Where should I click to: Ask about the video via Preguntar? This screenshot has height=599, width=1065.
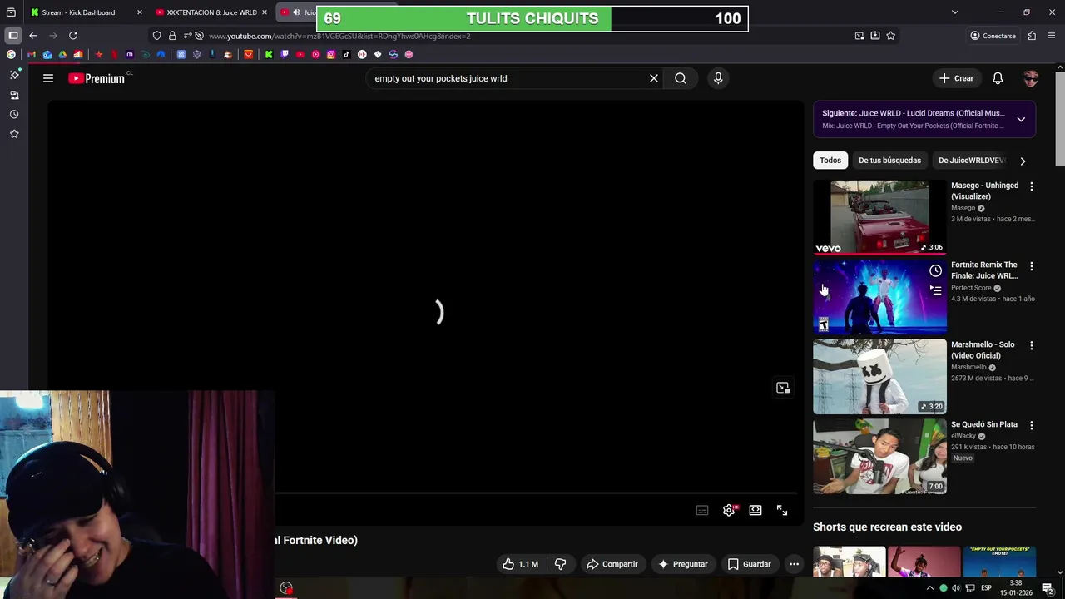tap(682, 564)
